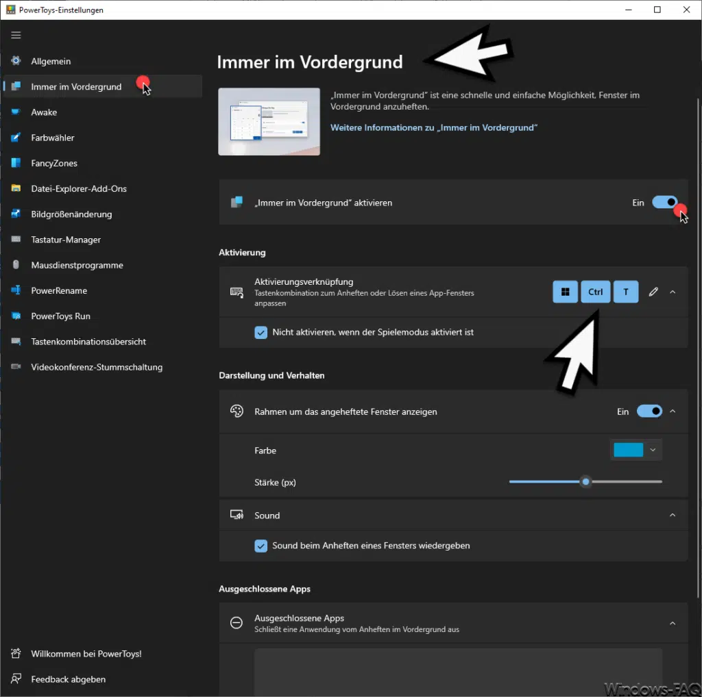Uncheck 'Nicht aktivieren, wenn der Spielemodus aktiviert ist'
This screenshot has width=702, height=697.
pos(261,332)
